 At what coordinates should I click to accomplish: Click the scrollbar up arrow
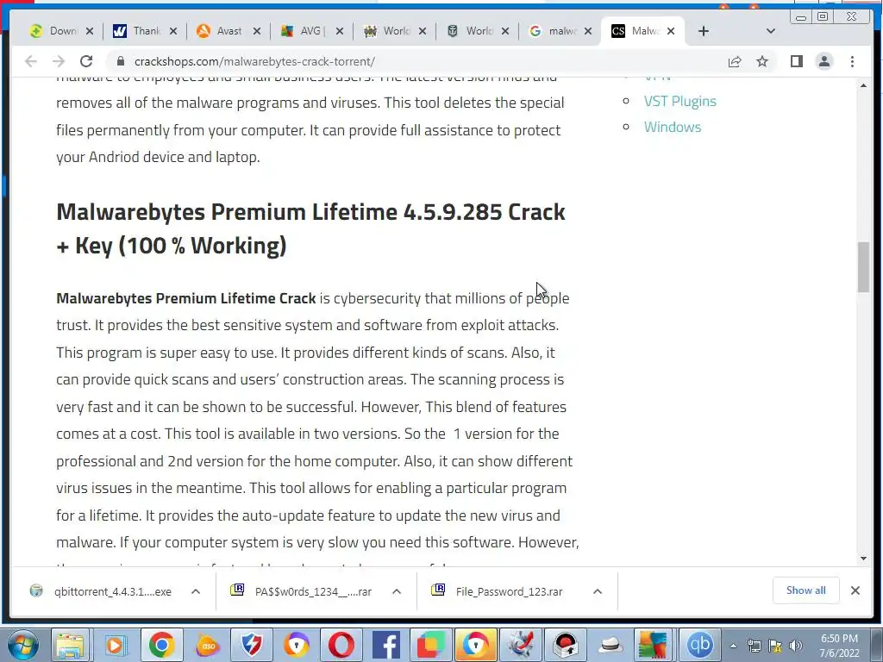[x=863, y=85]
